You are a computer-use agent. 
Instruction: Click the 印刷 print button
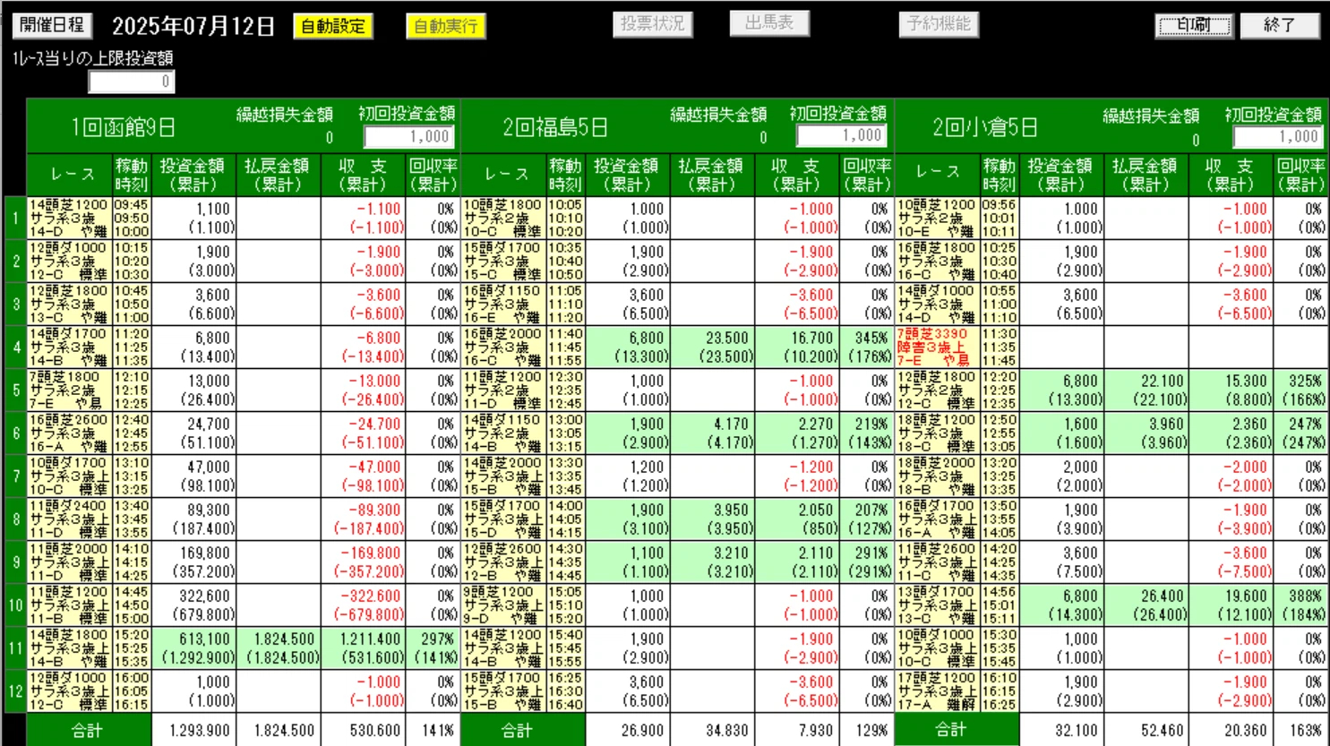coord(1194,25)
